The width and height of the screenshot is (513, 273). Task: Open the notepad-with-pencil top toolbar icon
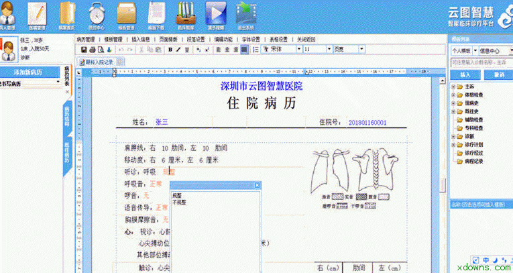37,15
